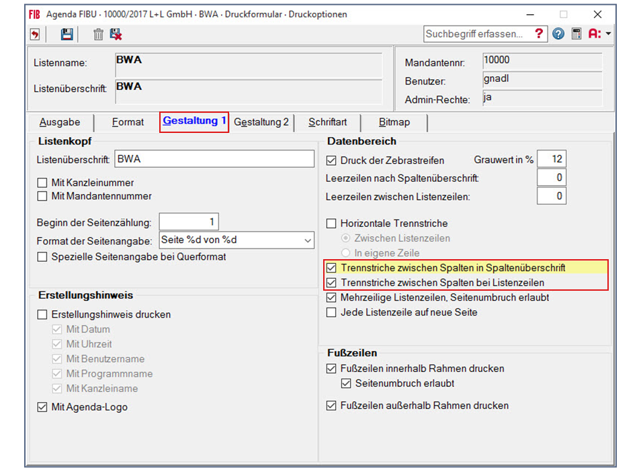
Task: Uncheck 'Mit Agenda-Logo' option
Action: tap(42, 407)
